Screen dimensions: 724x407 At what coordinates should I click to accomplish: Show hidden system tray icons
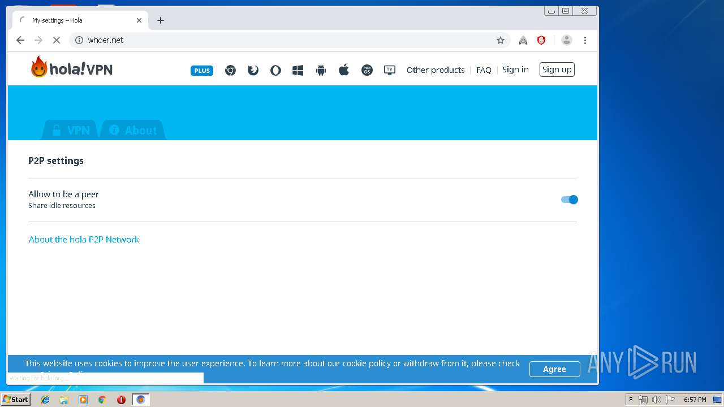click(631, 400)
